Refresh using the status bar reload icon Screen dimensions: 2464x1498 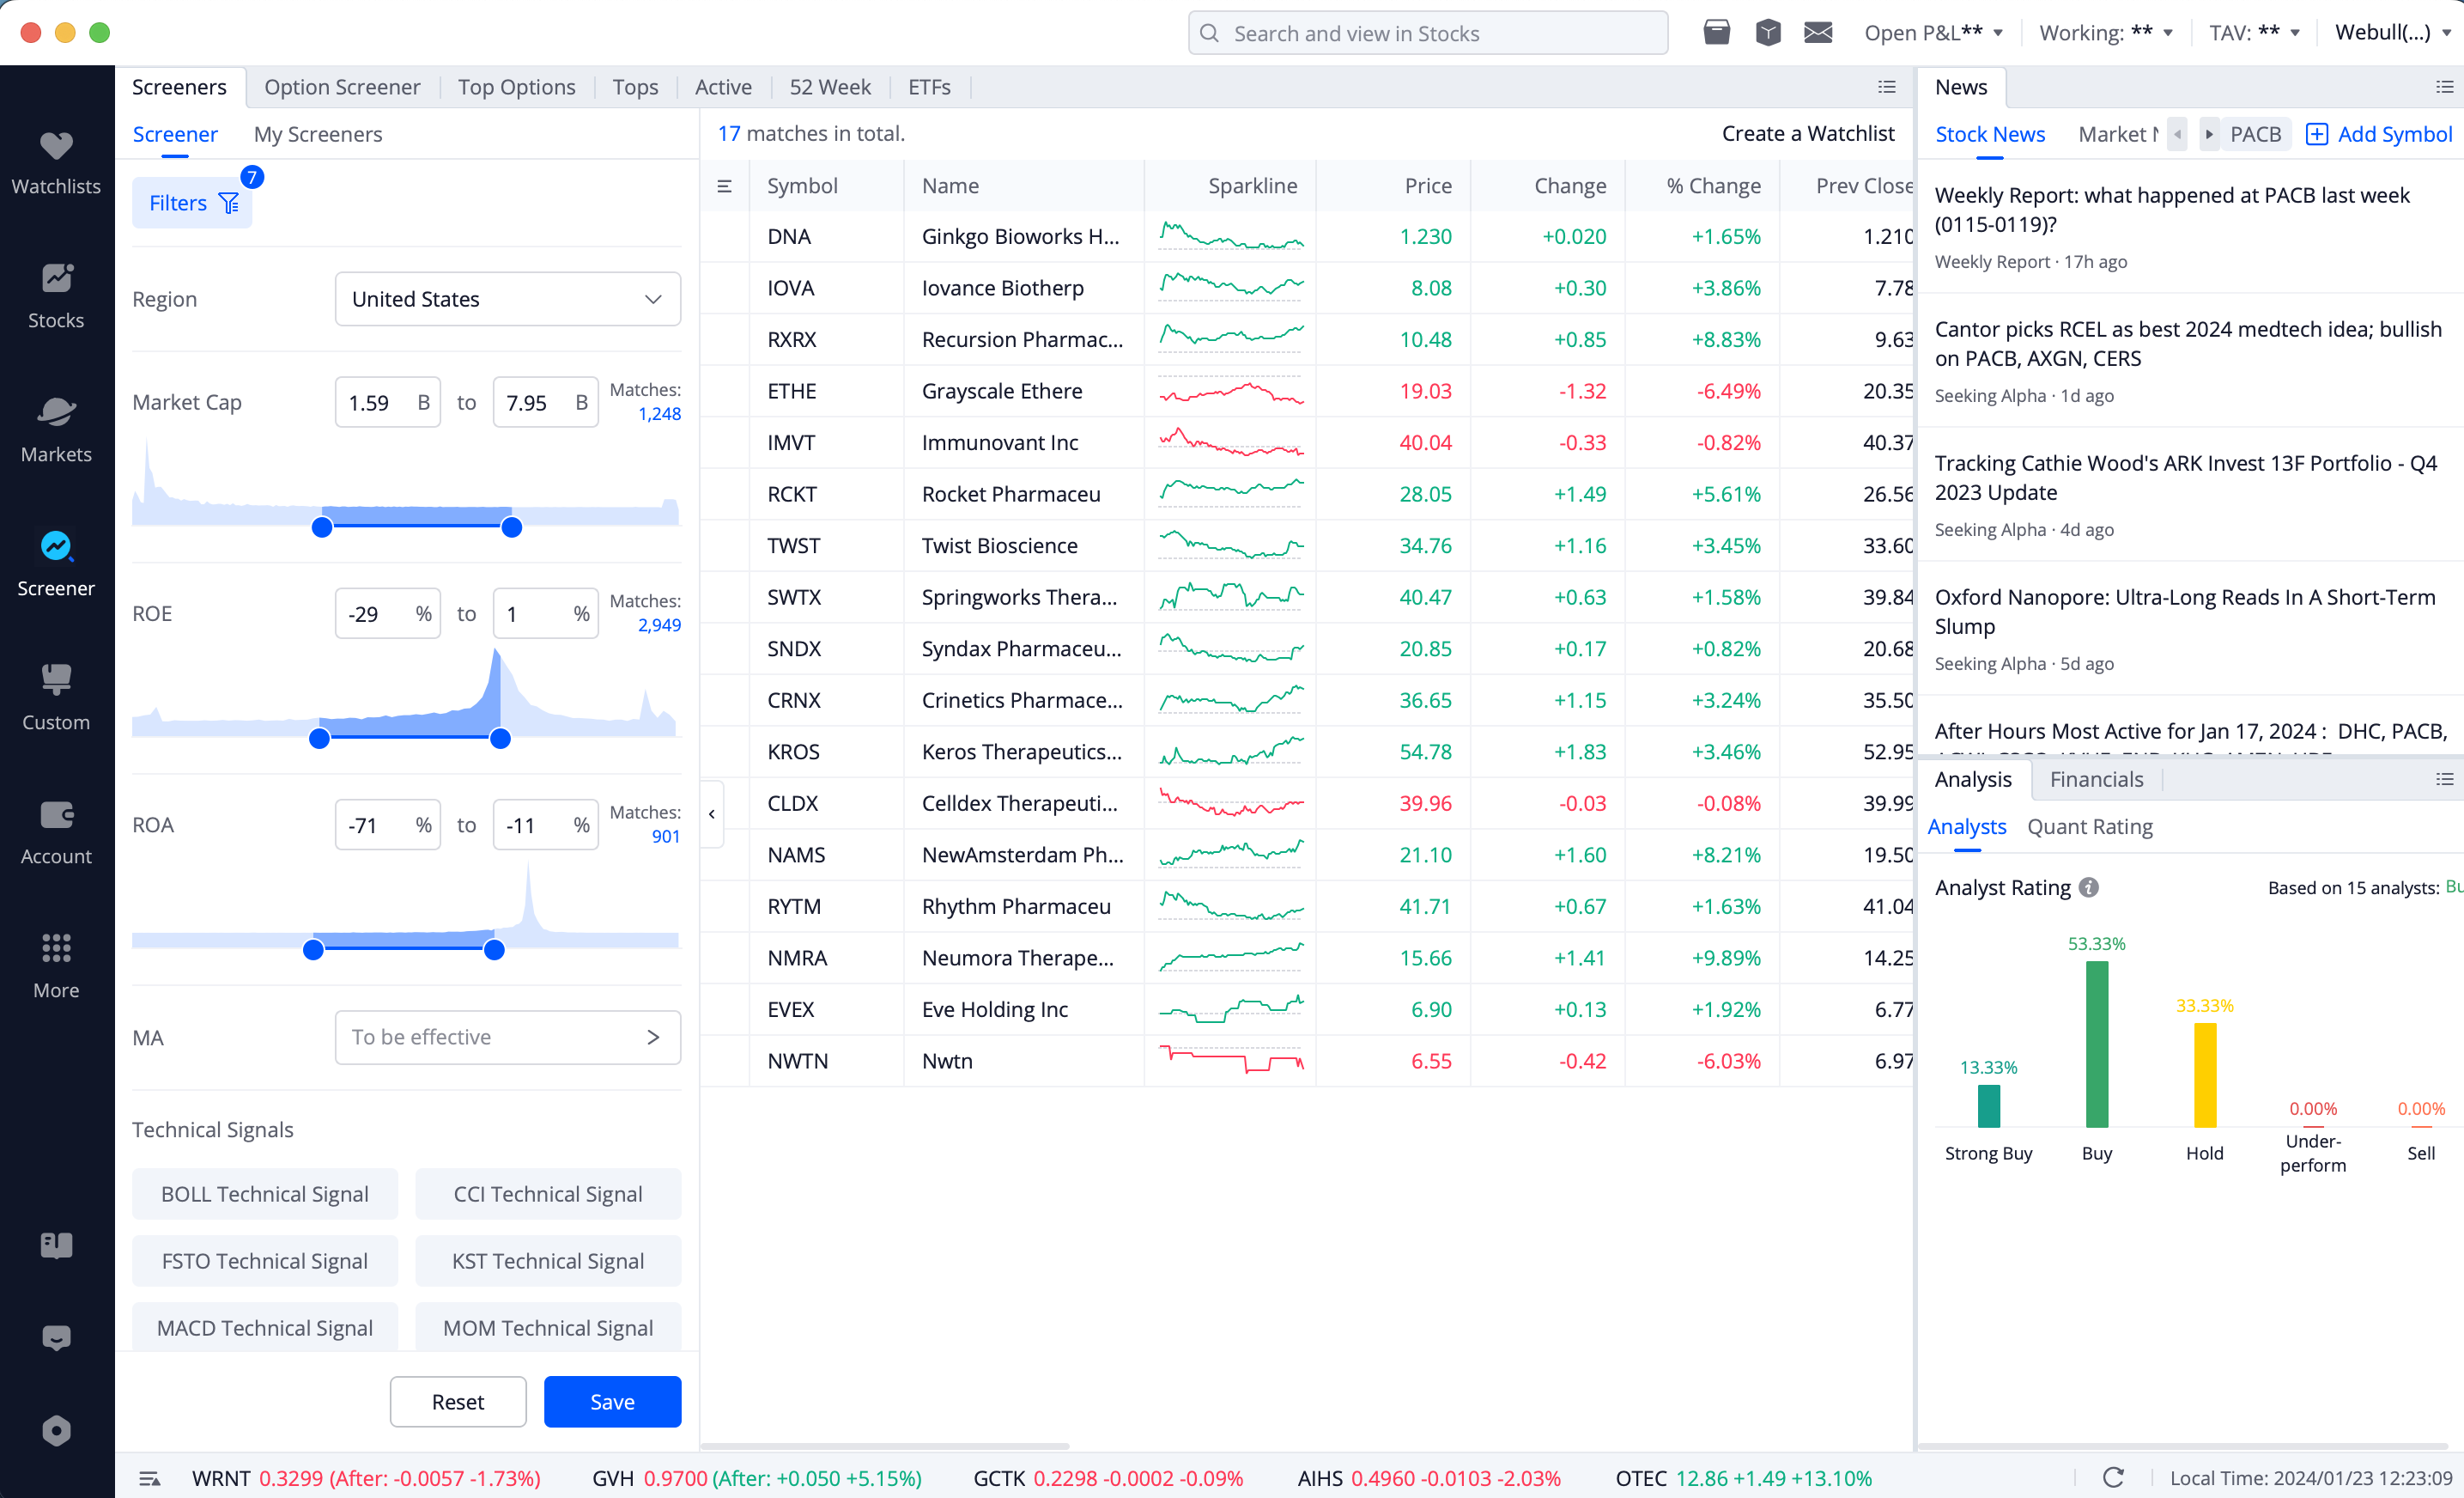tap(2113, 1478)
